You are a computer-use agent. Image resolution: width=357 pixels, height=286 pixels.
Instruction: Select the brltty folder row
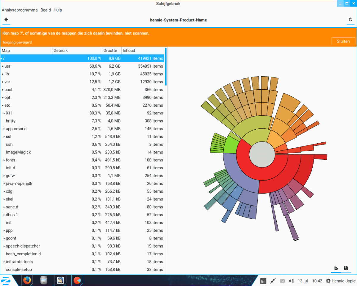pos(11,121)
